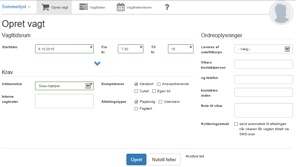Open the Sommerlyst department dropdown
Image resolution: width=296 pixels, height=167 pixels.
point(16,7)
